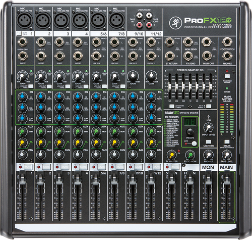
Task: Click the "FX PRESETS" list heading
Action: pos(171,117)
